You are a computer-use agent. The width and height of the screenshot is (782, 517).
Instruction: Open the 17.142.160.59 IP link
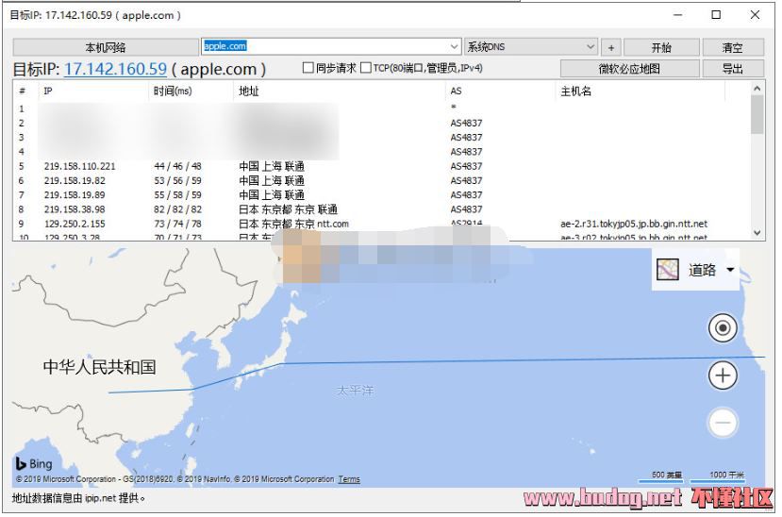coord(115,69)
